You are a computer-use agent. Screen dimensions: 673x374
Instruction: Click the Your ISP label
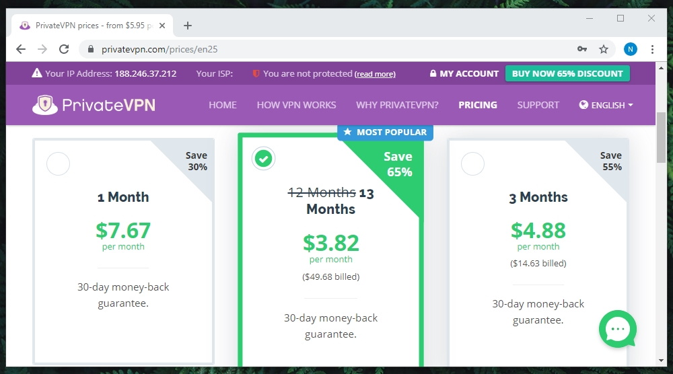[x=214, y=73]
